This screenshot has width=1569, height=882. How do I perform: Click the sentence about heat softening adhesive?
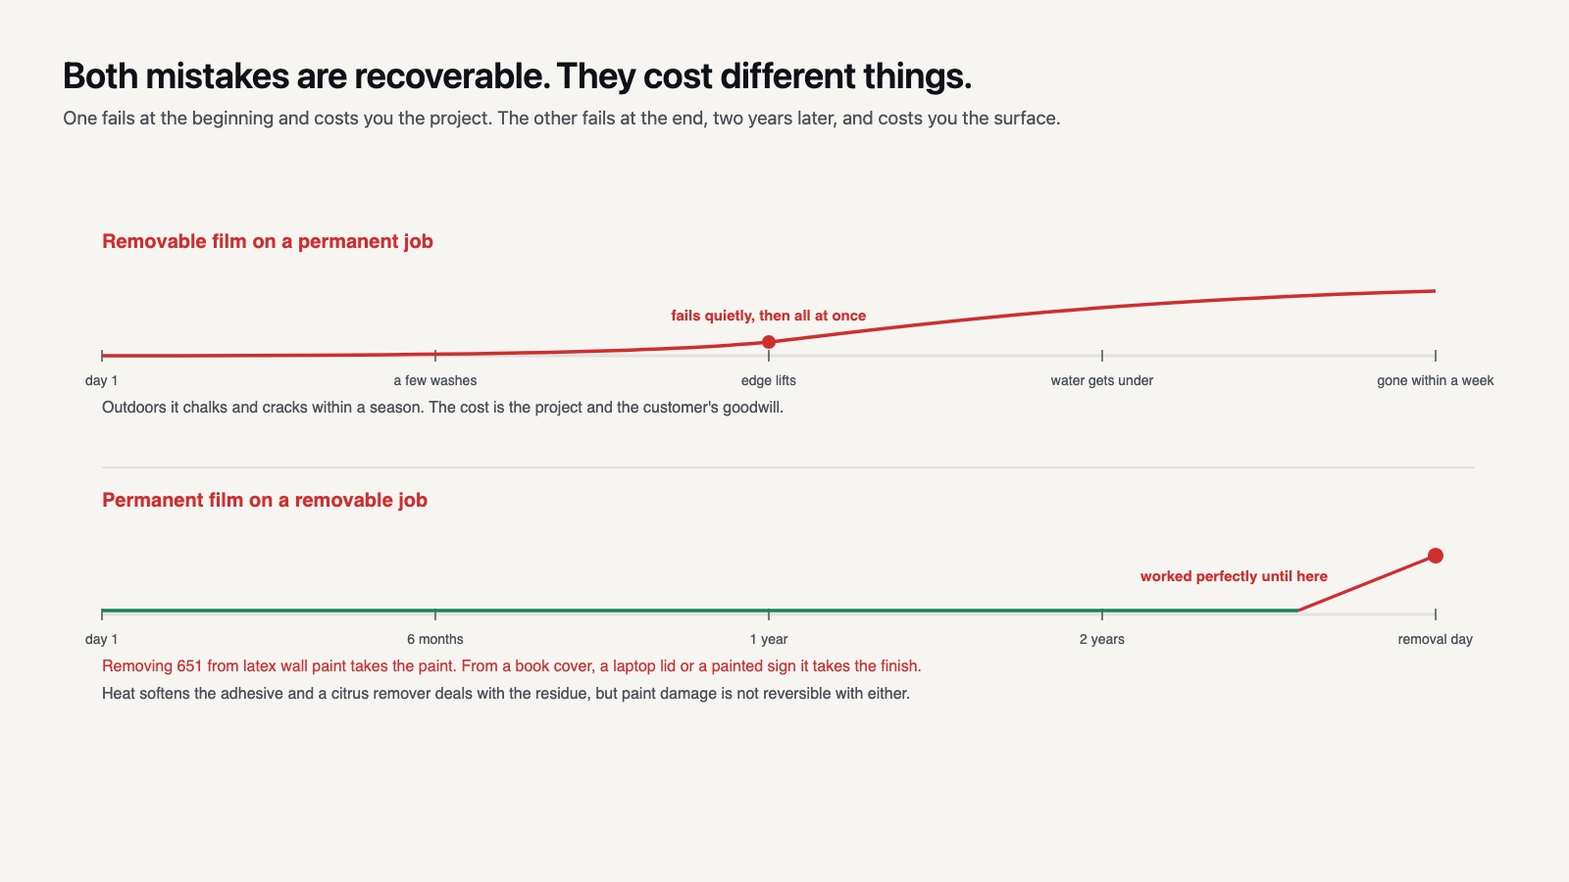pos(506,694)
